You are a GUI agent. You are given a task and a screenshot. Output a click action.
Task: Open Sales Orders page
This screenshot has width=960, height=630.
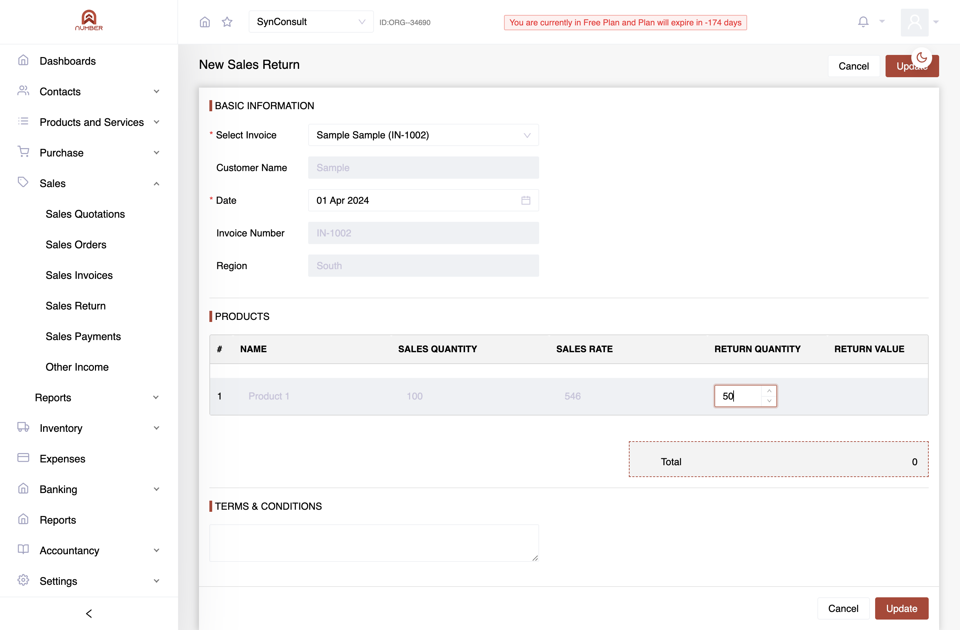pyautogui.click(x=76, y=245)
